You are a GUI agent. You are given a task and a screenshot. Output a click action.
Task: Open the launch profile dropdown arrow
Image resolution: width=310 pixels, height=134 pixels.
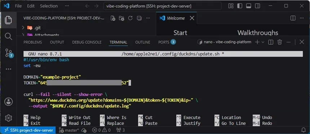[x=263, y=42]
